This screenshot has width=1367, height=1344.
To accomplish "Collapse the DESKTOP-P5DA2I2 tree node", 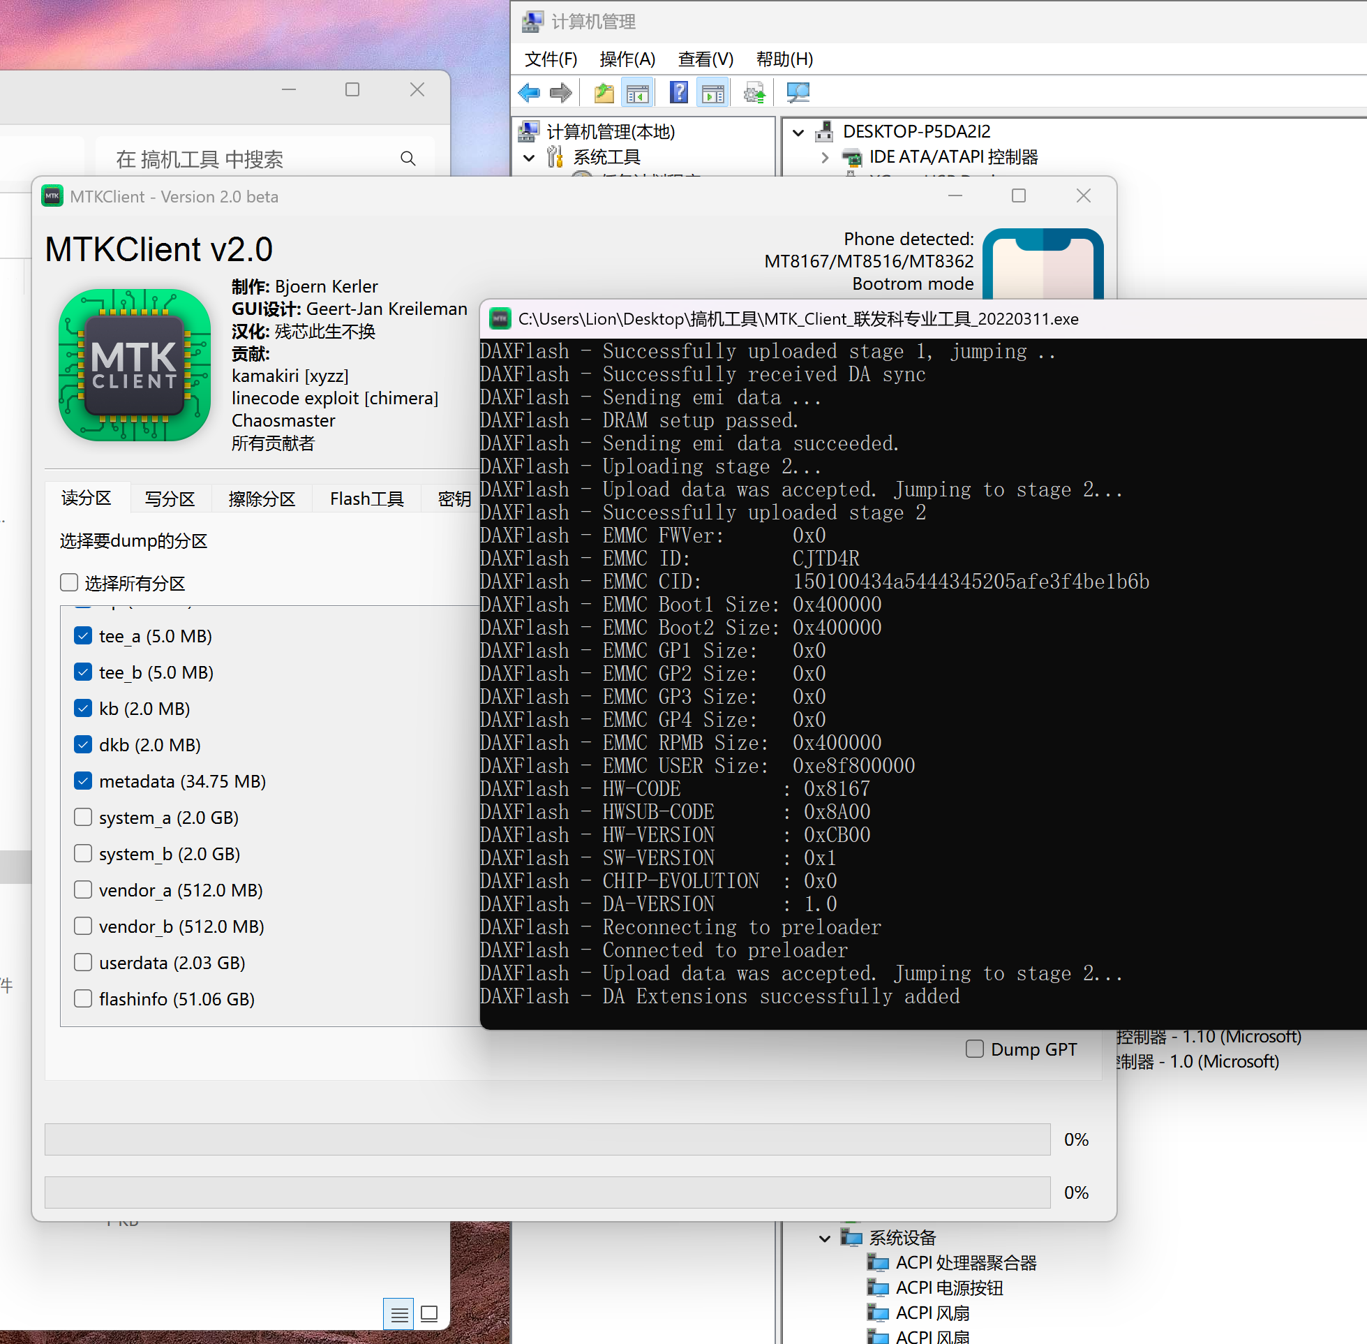I will (x=798, y=132).
